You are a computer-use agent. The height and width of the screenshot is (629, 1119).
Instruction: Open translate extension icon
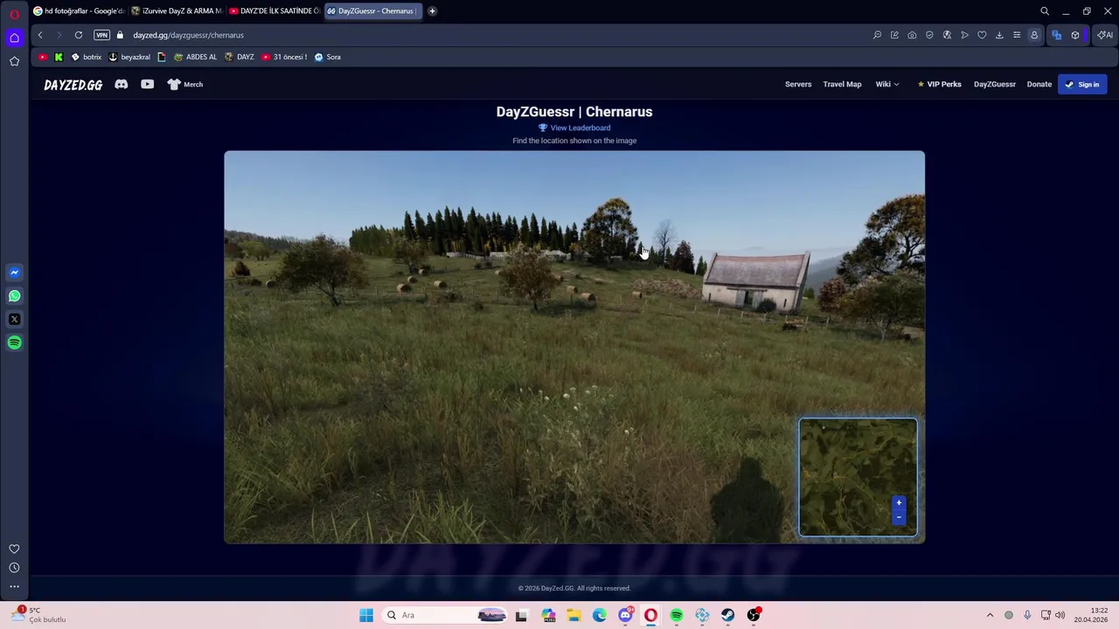pyautogui.click(x=1056, y=35)
